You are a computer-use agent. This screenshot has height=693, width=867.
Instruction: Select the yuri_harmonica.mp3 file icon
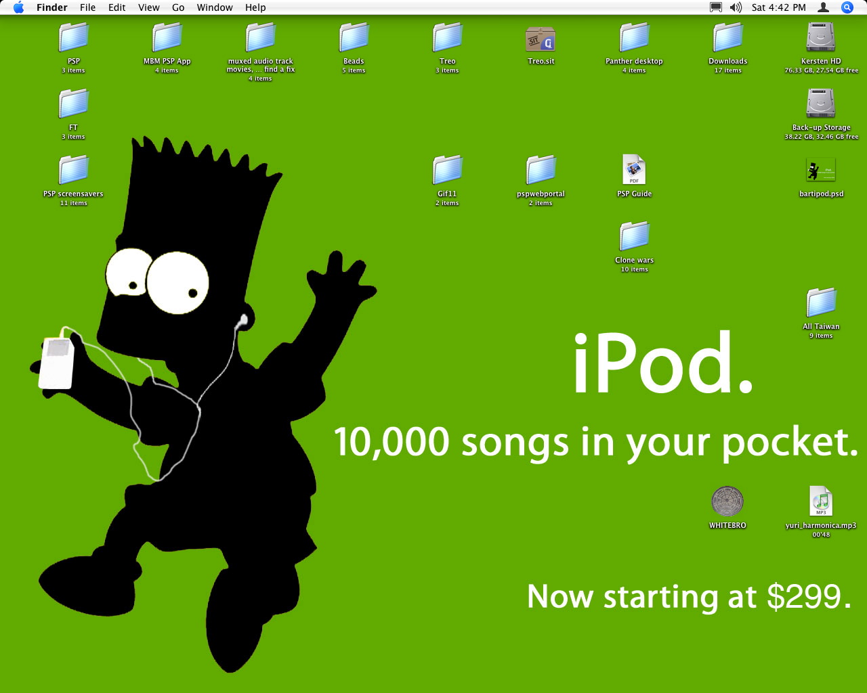click(821, 501)
